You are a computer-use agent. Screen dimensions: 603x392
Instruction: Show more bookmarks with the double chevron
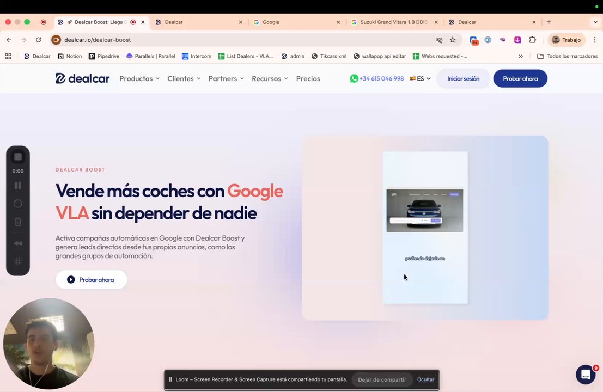point(520,56)
